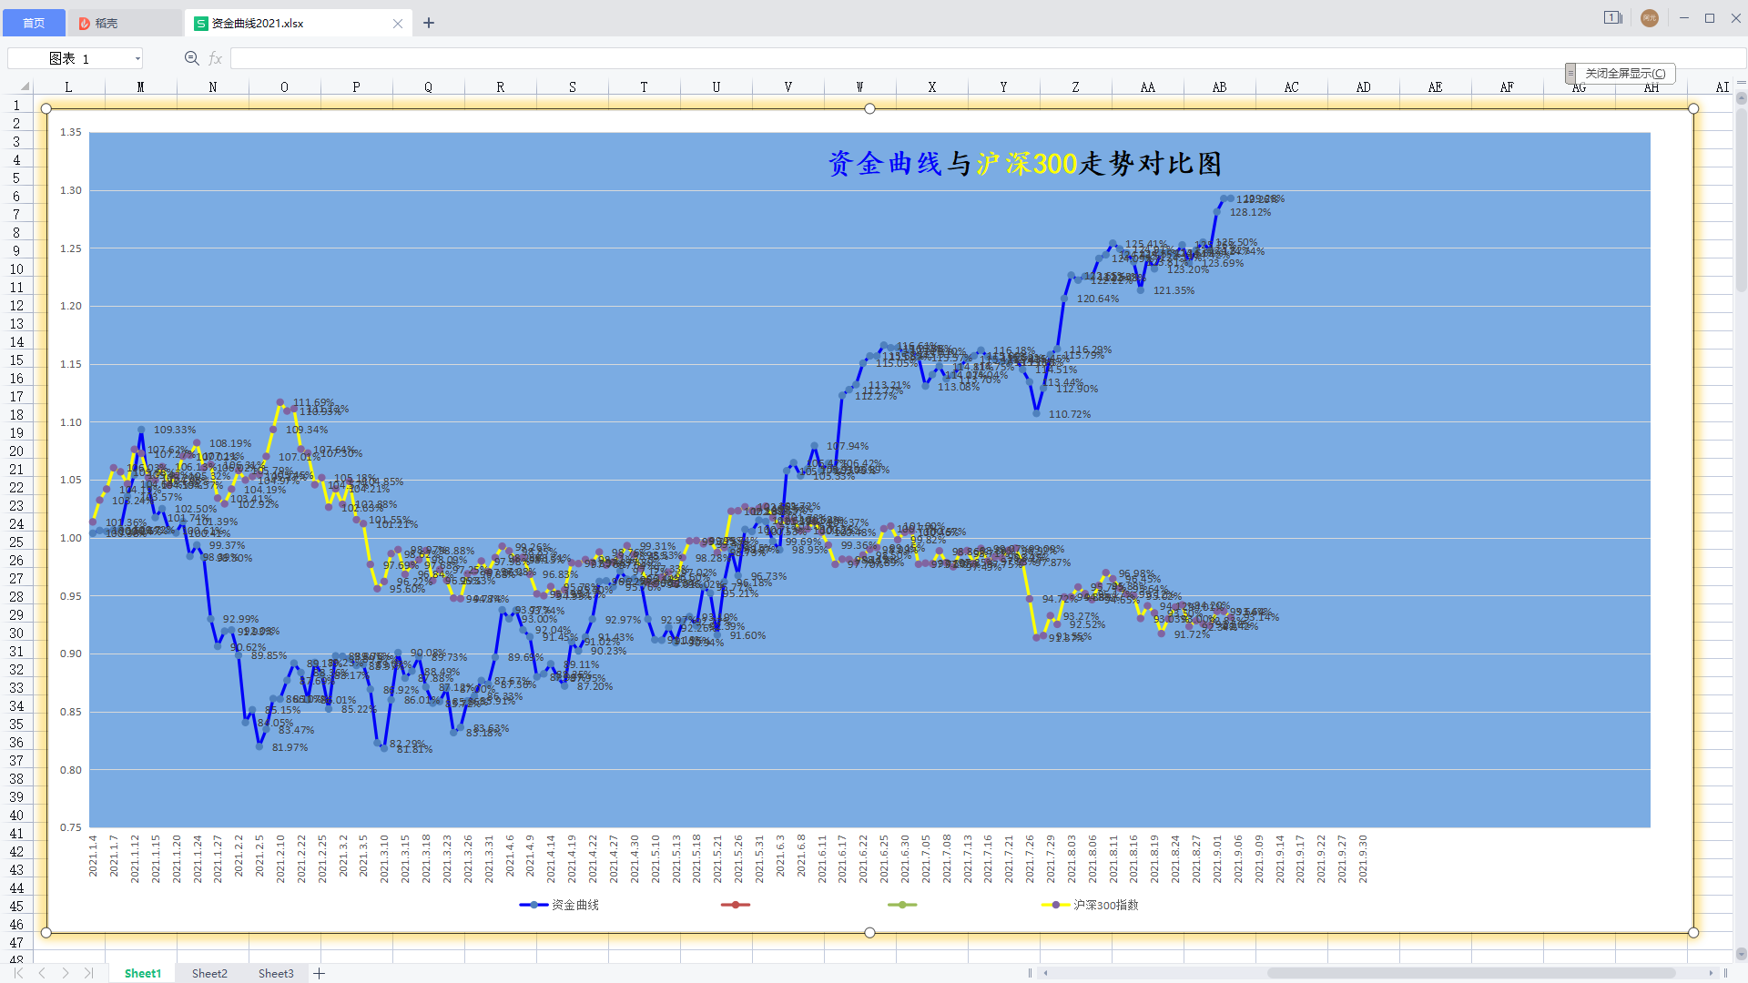Switch to the Sheet2 tab

point(209,973)
